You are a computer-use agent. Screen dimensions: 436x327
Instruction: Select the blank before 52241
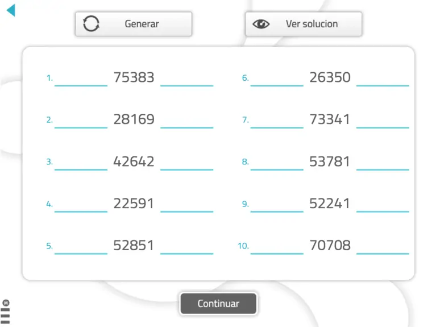click(277, 205)
